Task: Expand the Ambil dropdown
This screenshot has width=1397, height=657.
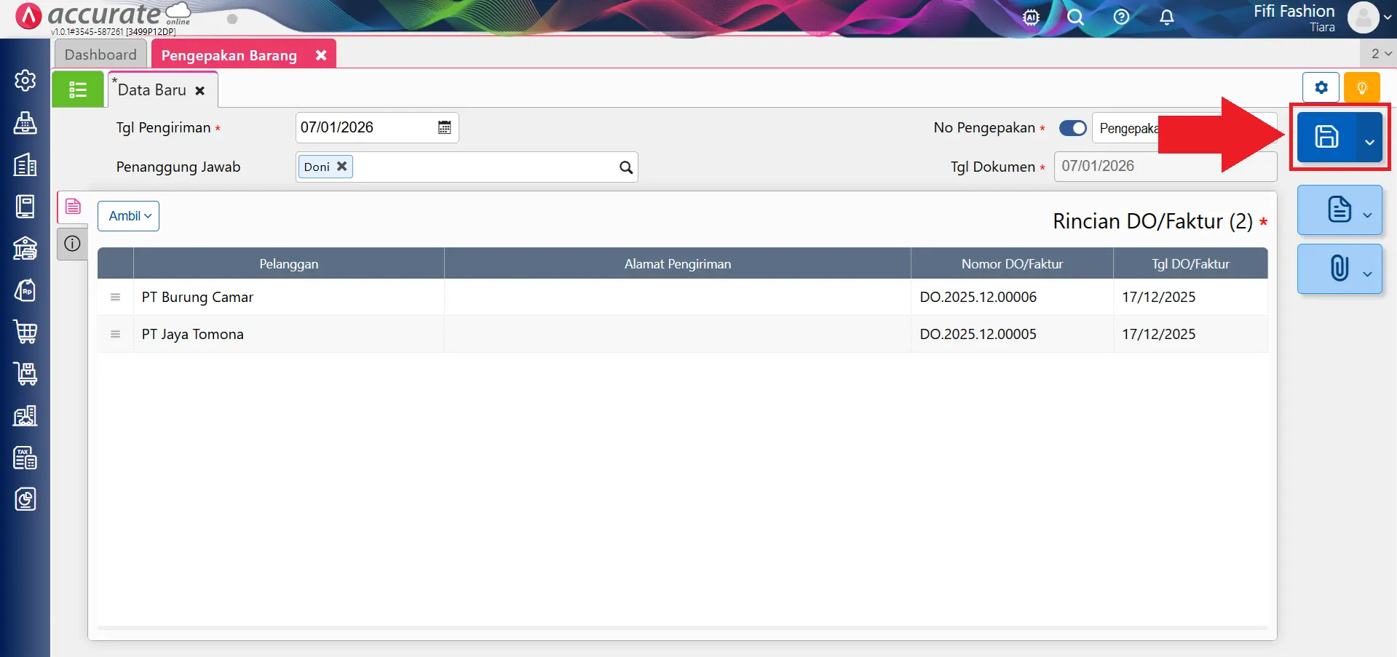Action: click(x=129, y=216)
